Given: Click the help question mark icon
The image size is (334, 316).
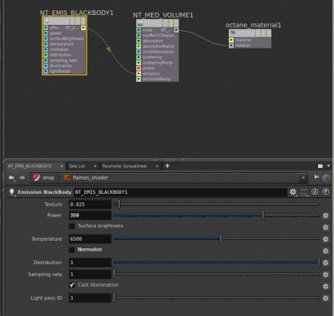Looking at the screenshot, I should click(x=326, y=191).
